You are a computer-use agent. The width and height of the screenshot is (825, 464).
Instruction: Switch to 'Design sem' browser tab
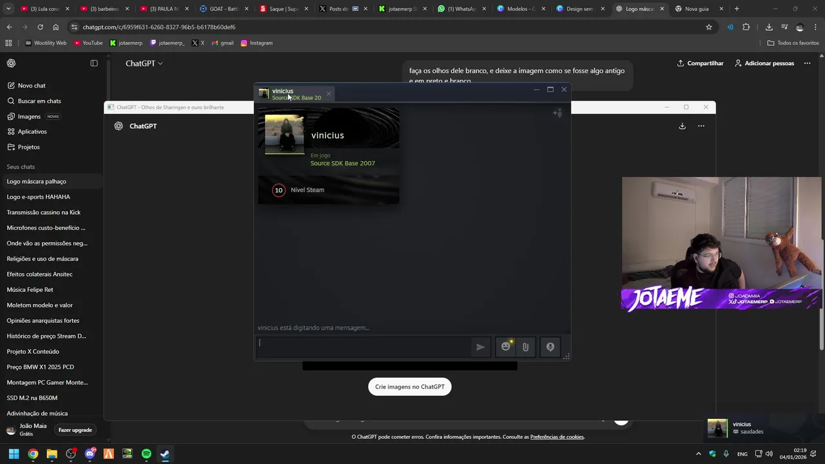580,9
